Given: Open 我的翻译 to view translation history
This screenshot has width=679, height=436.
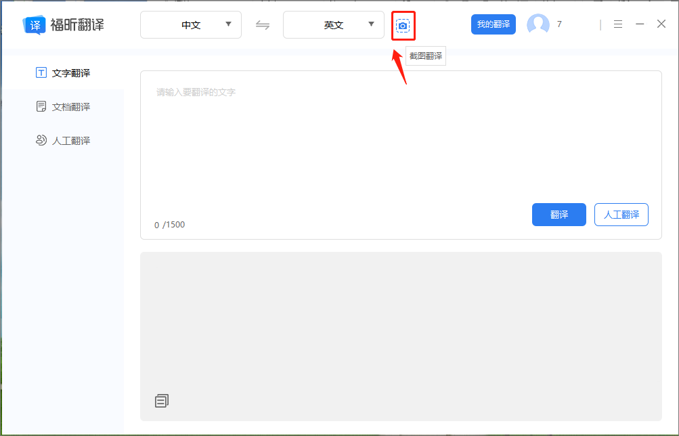Looking at the screenshot, I should click(493, 24).
